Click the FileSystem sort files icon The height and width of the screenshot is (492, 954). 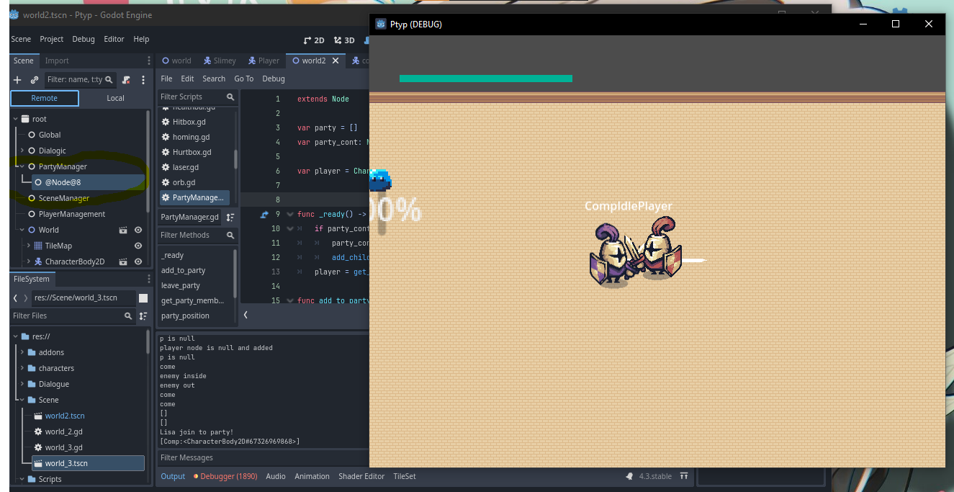coord(143,316)
